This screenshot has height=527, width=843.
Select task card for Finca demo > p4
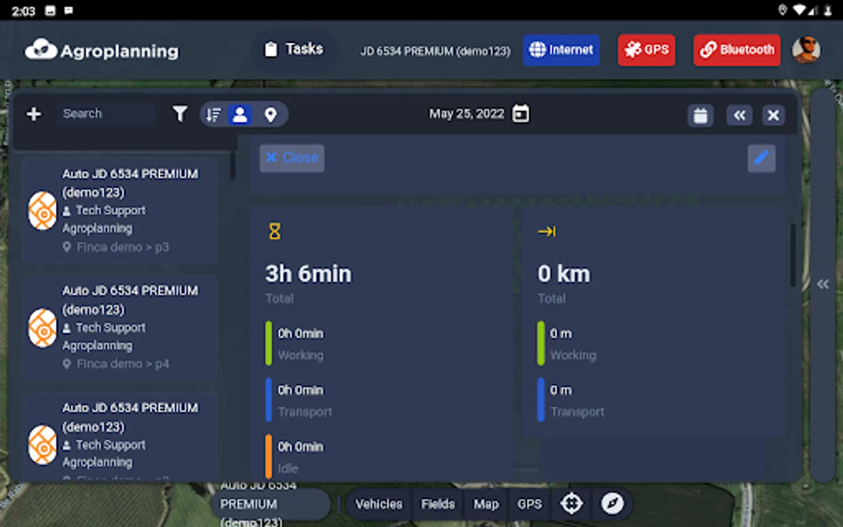pyautogui.click(x=119, y=327)
